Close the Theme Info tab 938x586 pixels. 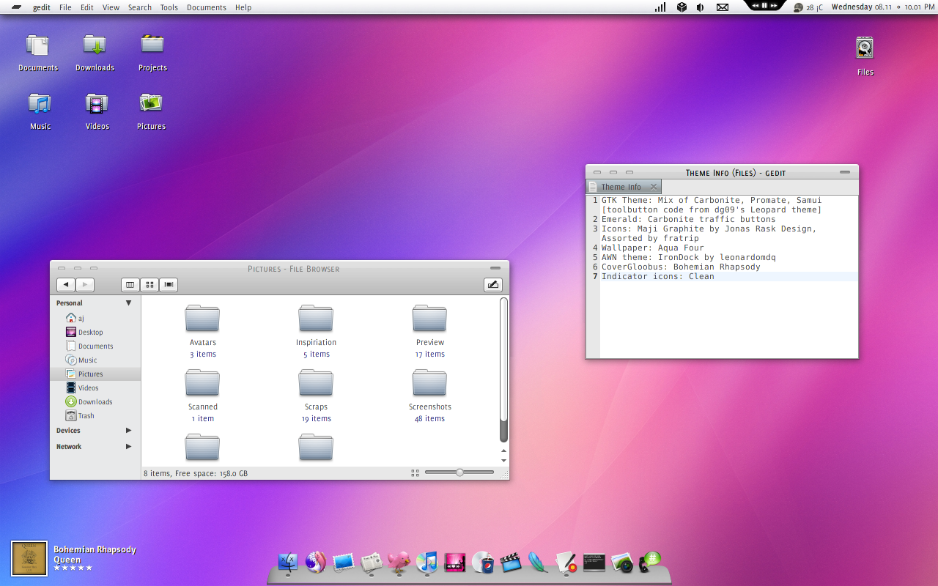(654, 187)
